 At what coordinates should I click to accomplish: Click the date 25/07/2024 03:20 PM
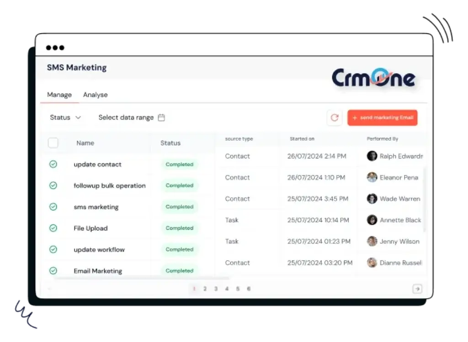coord(319,263)
